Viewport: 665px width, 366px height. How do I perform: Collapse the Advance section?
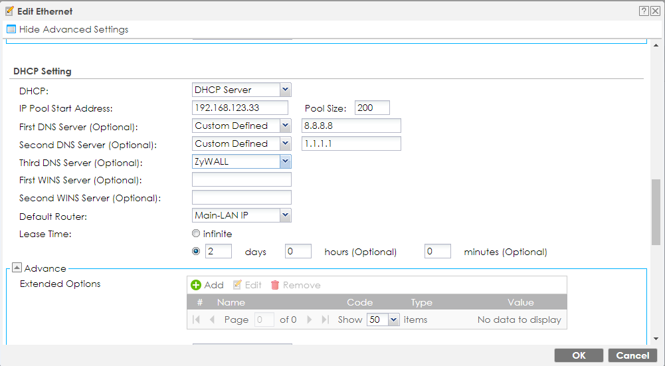(x=17, y=268)
